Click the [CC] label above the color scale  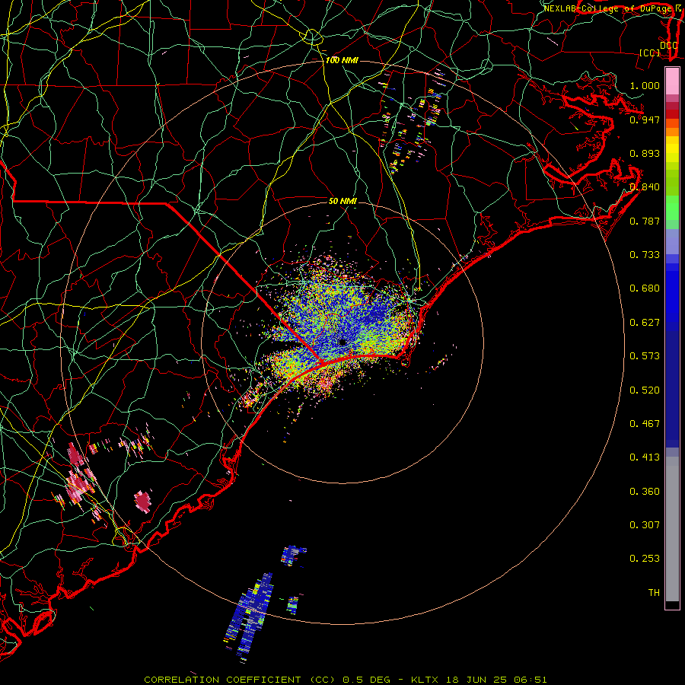pos(650,53)
